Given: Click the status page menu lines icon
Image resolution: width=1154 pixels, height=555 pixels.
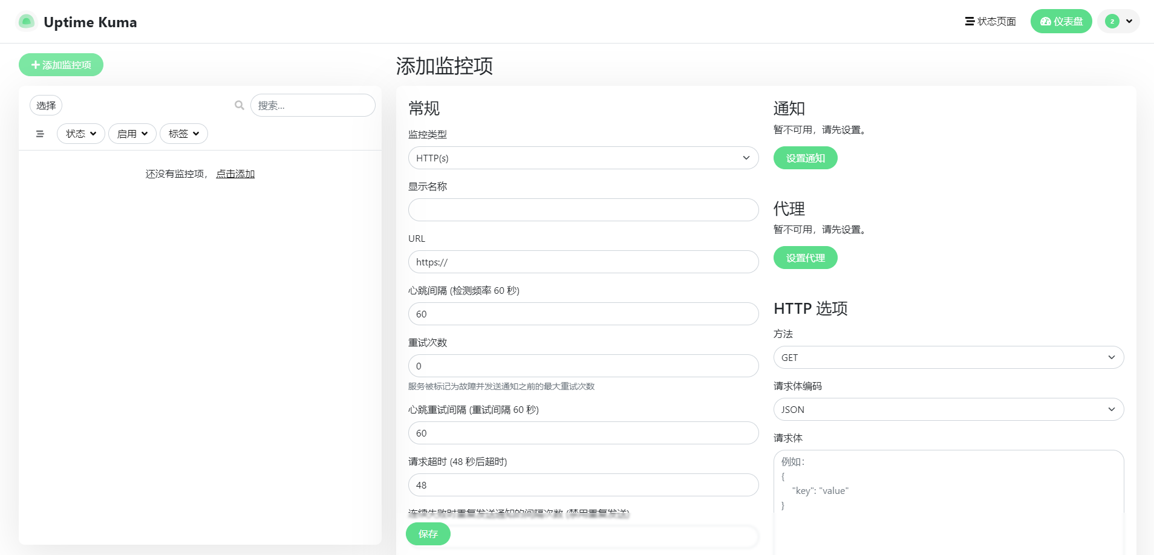Looking at the screenshot, I should click(970, 22).
